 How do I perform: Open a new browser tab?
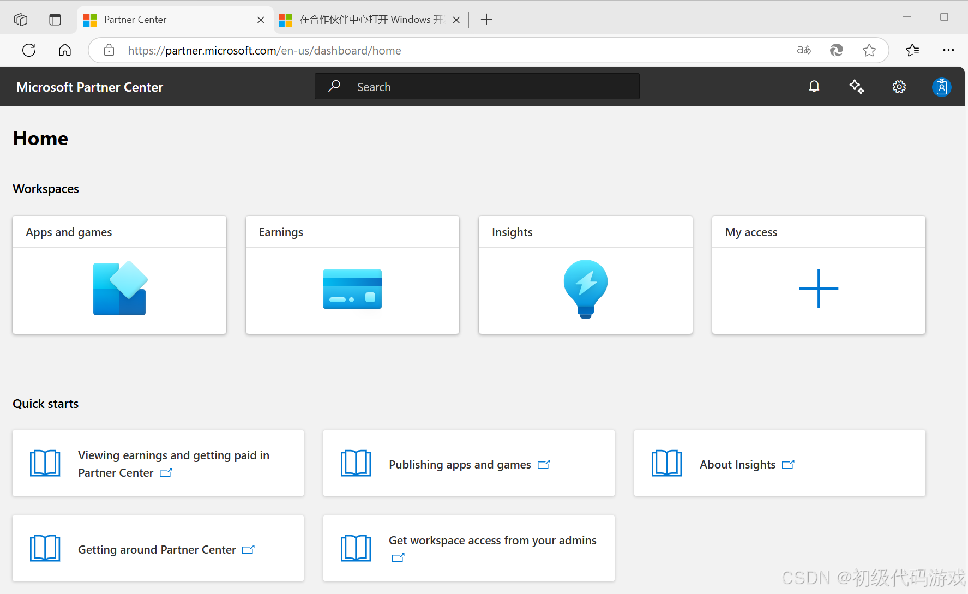(486, 20)
